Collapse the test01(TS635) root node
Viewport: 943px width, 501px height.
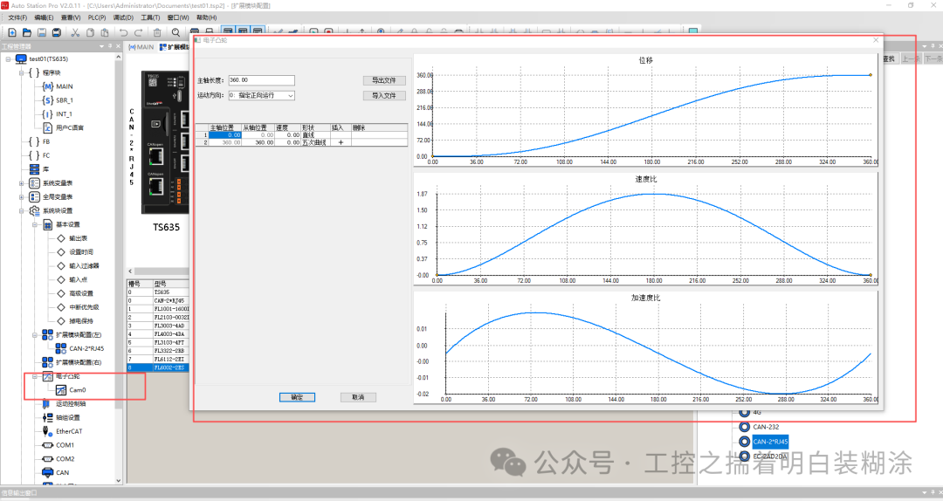(x=9, y=59)
